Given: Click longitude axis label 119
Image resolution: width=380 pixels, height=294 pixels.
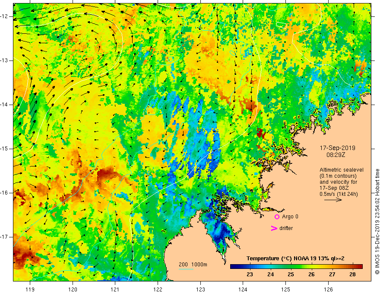Looking at the screenshot, I should [30, 289].
